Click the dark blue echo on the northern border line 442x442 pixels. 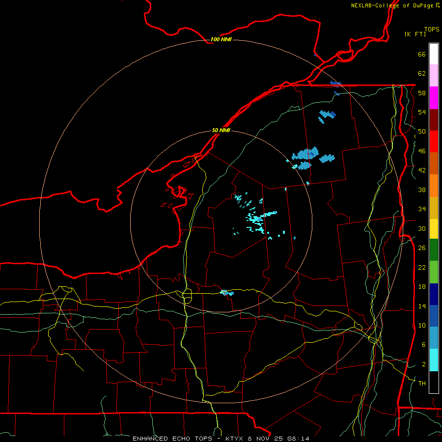tap(336, 83)
